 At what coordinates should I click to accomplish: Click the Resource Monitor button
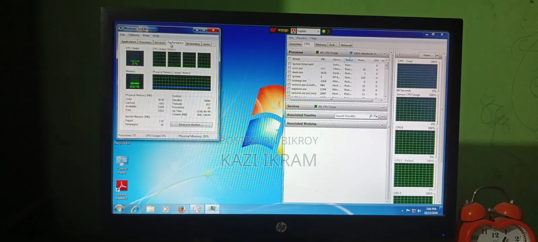[x=191, y=125]
